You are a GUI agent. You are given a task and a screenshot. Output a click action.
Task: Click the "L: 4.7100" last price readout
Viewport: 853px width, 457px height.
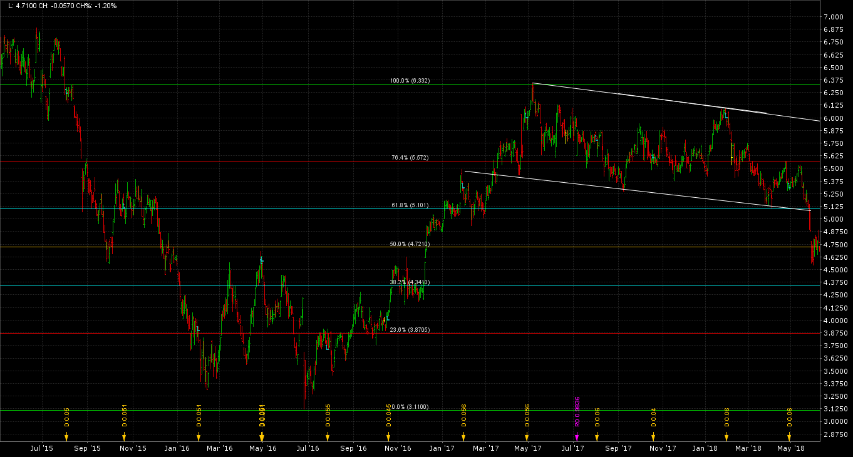click(x=23, y=6)
